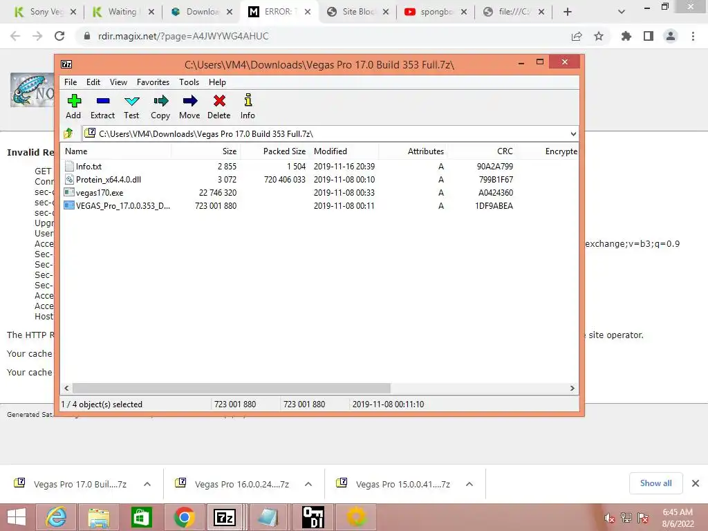708x531 pixels.
Task: Close the Chrome downloads bar
Action: pos(696,483)
